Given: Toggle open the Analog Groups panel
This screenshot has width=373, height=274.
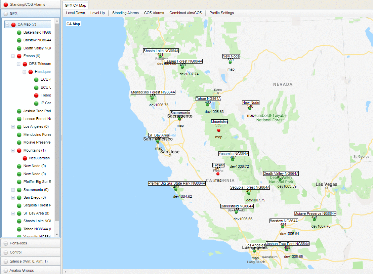Looking at the screenshot, I should pyautogui.click(x=30, y=270).
